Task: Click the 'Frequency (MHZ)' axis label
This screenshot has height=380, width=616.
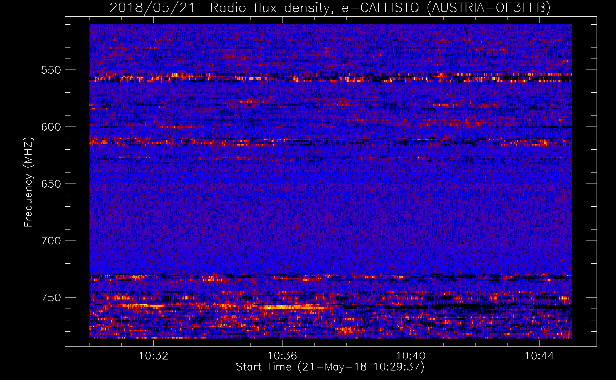Action: point(29,182)
